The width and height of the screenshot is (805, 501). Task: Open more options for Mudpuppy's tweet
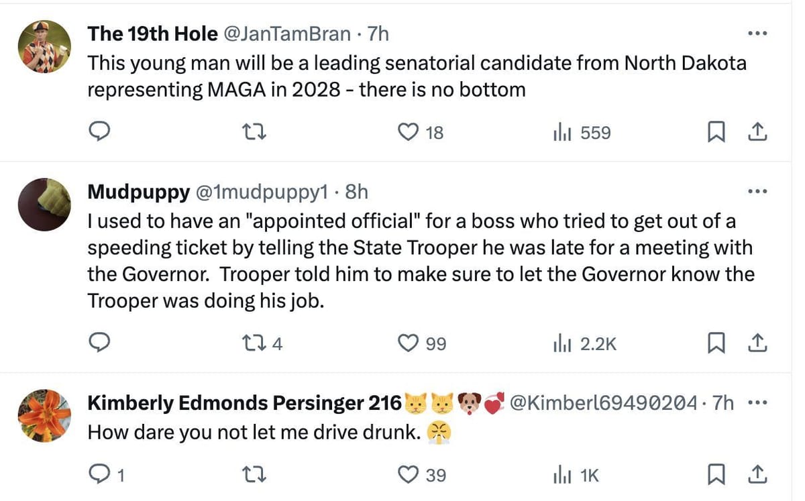(x=757, y=192)
